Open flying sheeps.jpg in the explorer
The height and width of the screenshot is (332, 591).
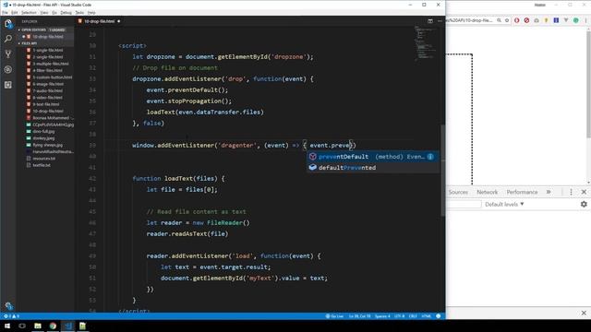tap(47, 145)
